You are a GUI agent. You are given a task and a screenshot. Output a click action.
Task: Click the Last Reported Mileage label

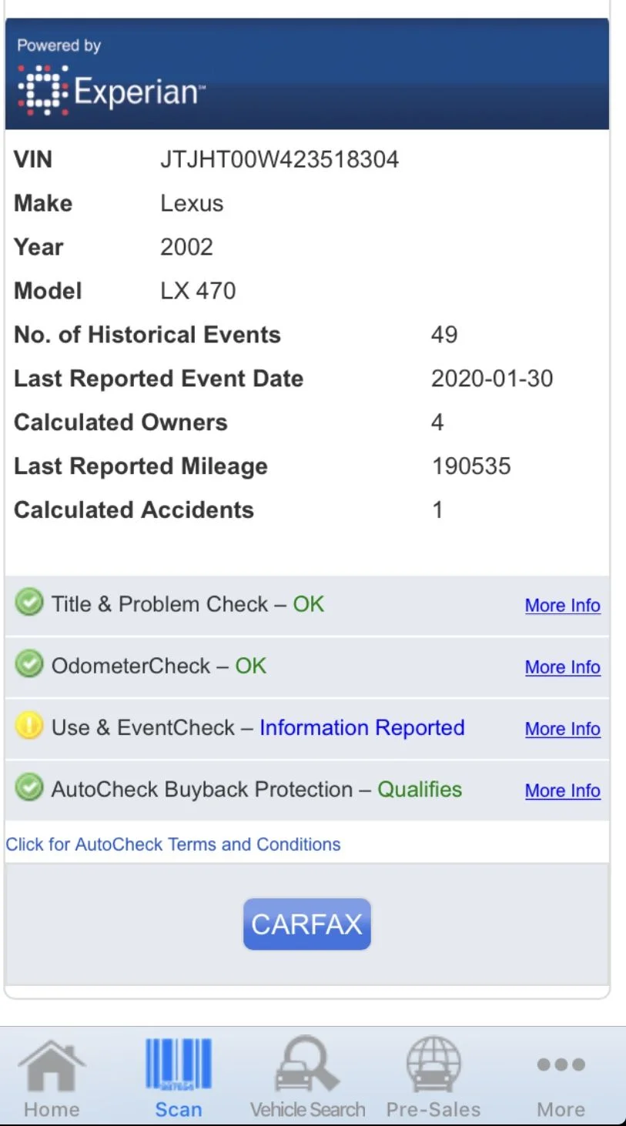pyautogui.click(x=141, y=466)
